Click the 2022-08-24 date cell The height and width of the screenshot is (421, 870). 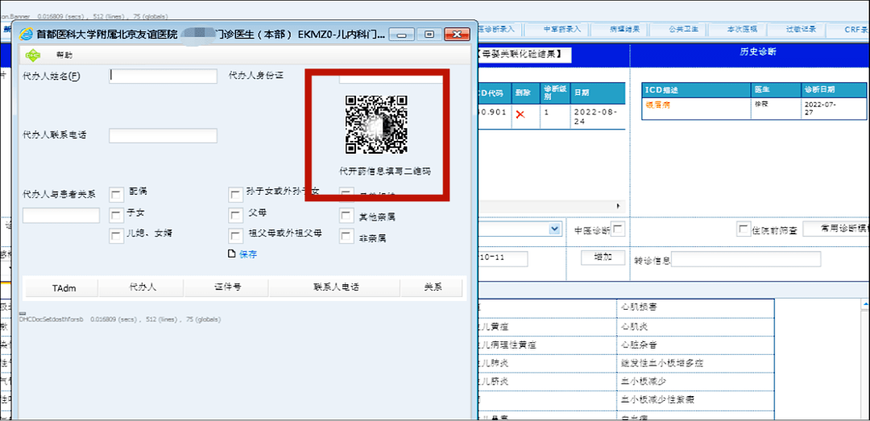(x=597, y=115)
